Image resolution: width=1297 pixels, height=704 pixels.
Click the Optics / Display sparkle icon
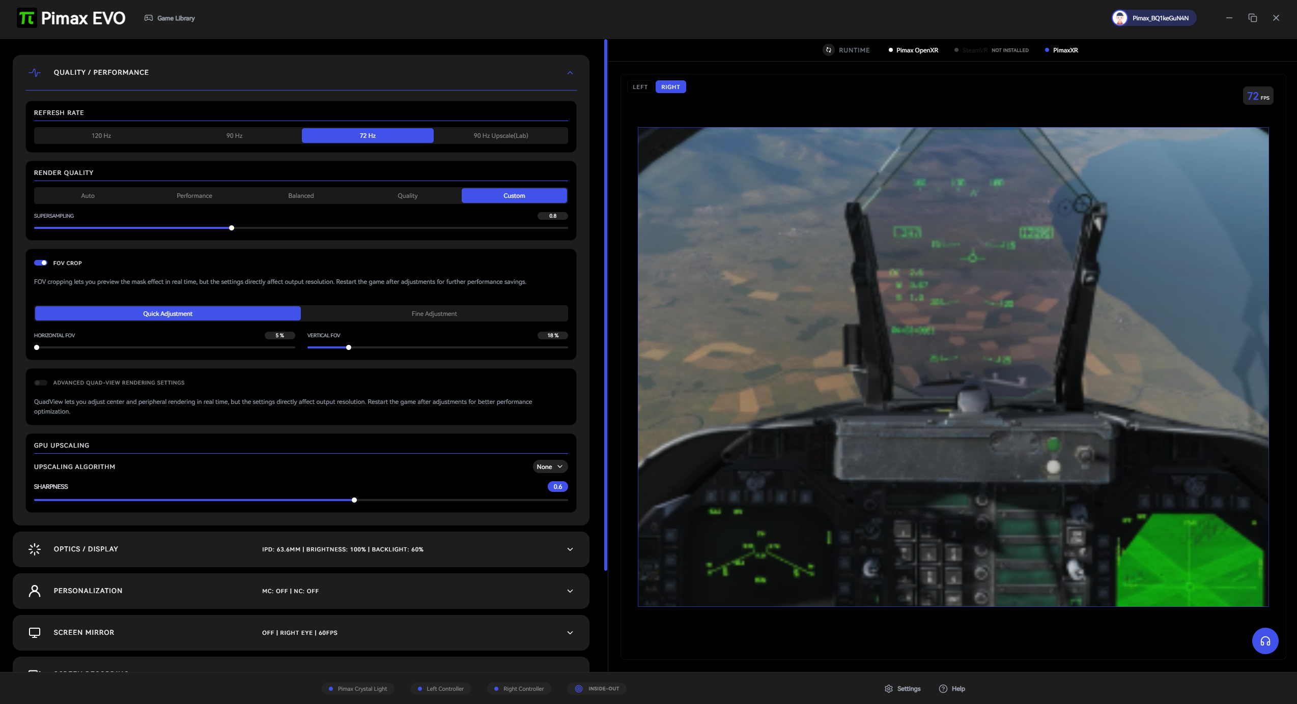point(35,549)
